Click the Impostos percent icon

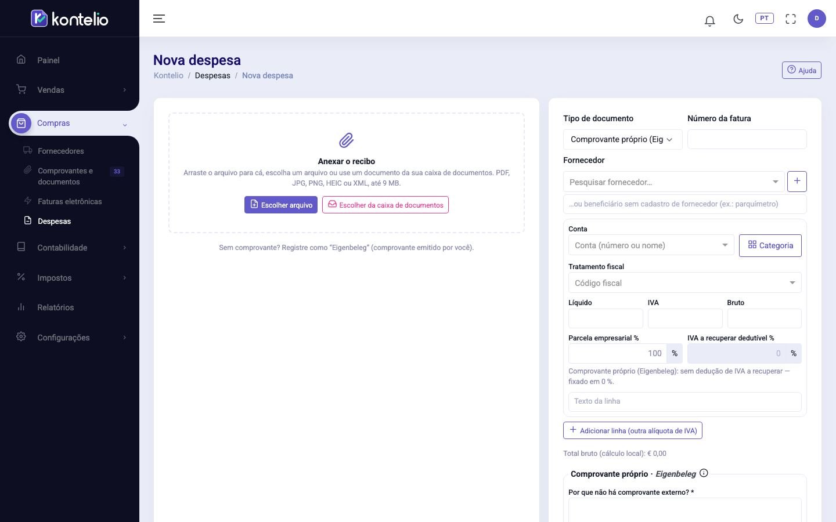pos(21,277)
